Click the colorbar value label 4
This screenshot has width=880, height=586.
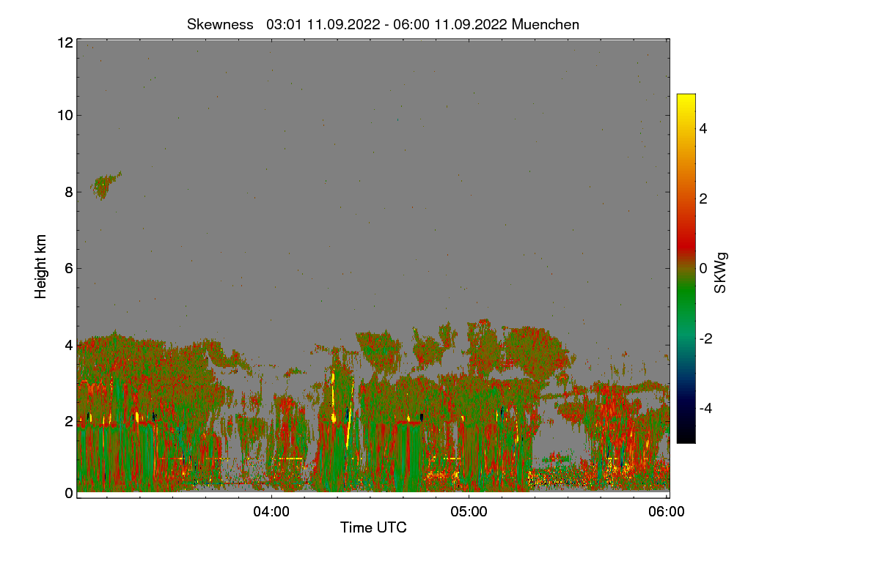pos(703,128)
